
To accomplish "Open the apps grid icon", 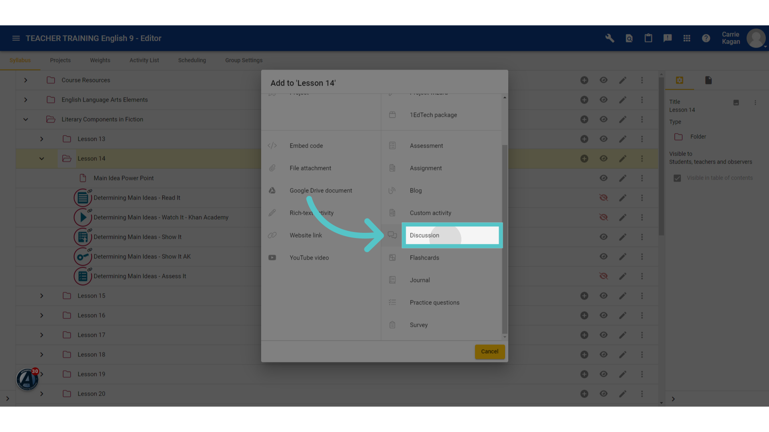I will 686,38.
